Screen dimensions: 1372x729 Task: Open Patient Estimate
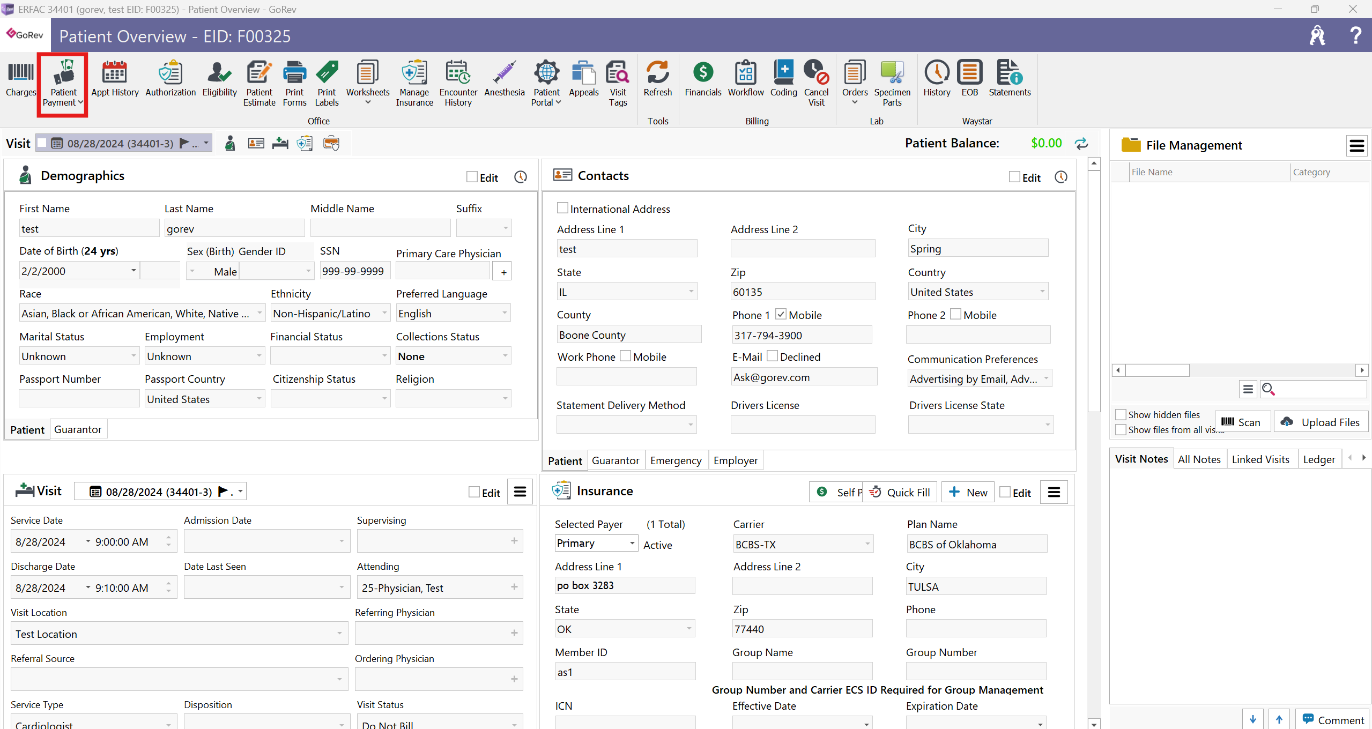click(259, 84)
